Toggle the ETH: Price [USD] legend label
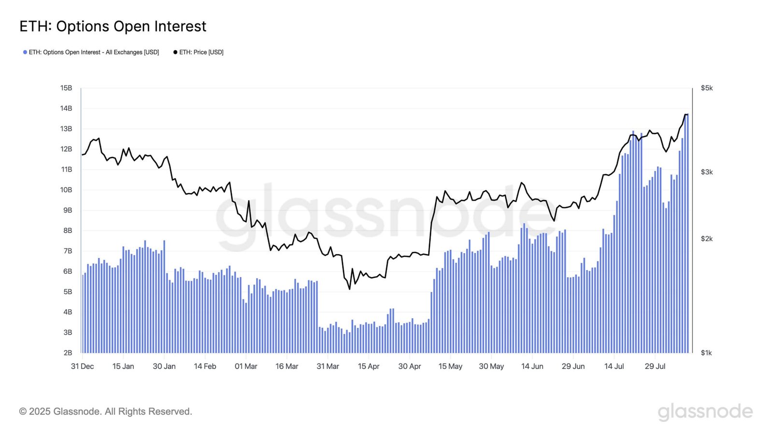773x434 pixels. (201, 52)
